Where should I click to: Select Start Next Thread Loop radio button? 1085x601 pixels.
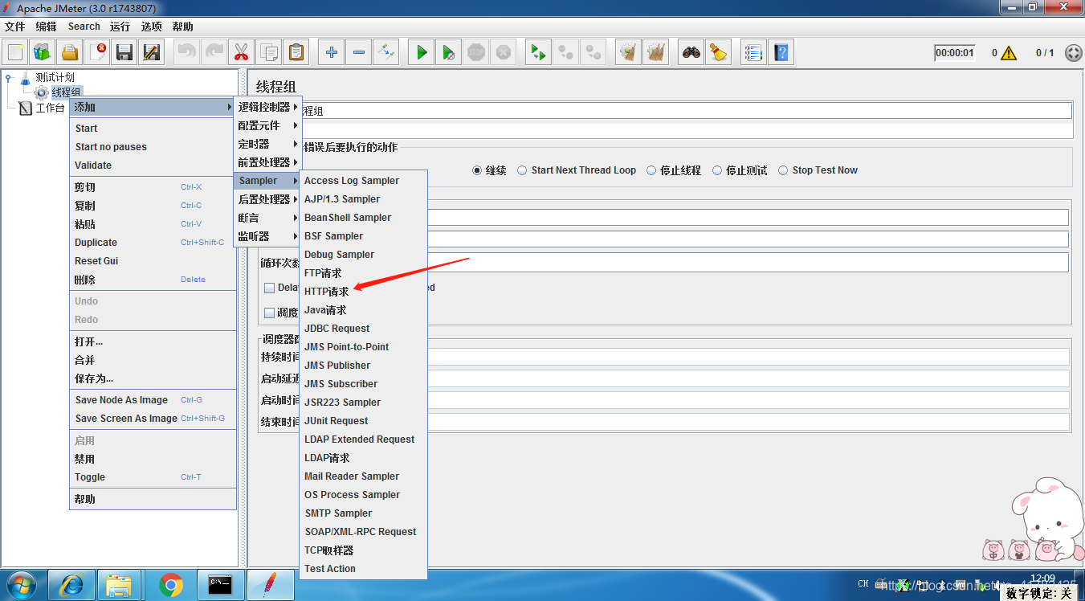click(522, 170)
